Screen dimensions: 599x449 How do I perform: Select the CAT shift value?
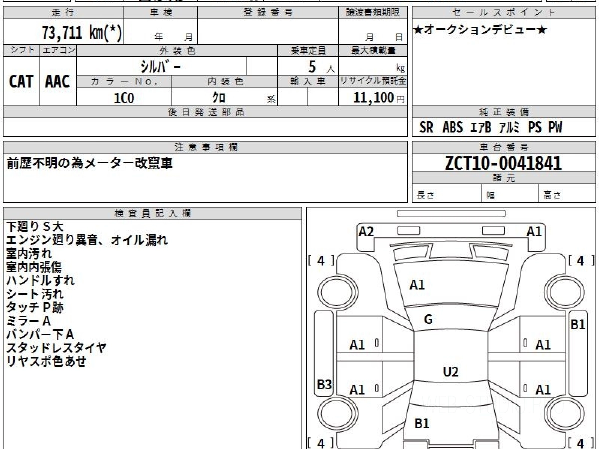click(x=21, y=81)
